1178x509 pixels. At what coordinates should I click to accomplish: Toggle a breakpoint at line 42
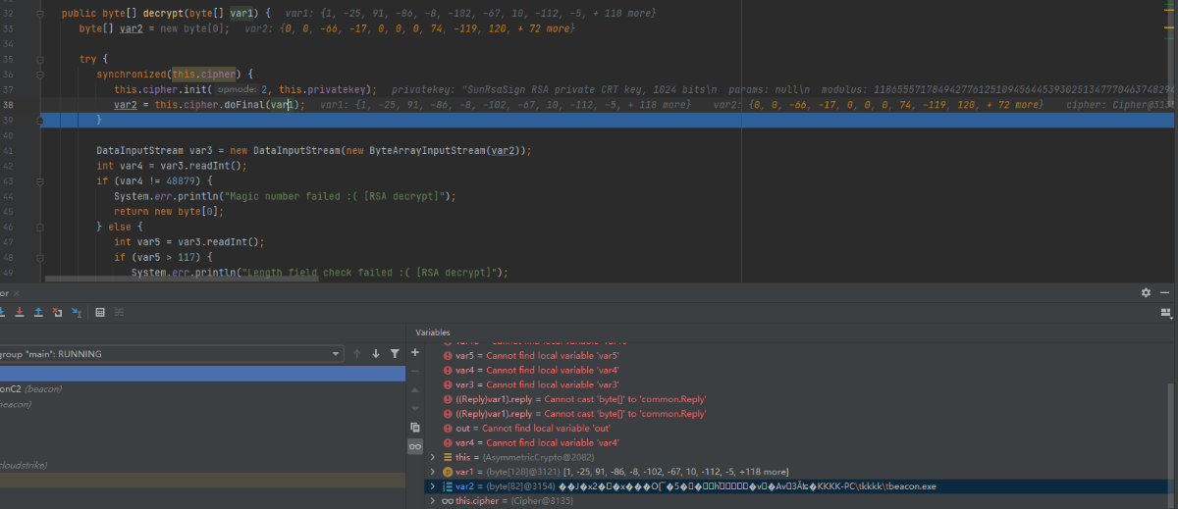(x=26, y=166)
